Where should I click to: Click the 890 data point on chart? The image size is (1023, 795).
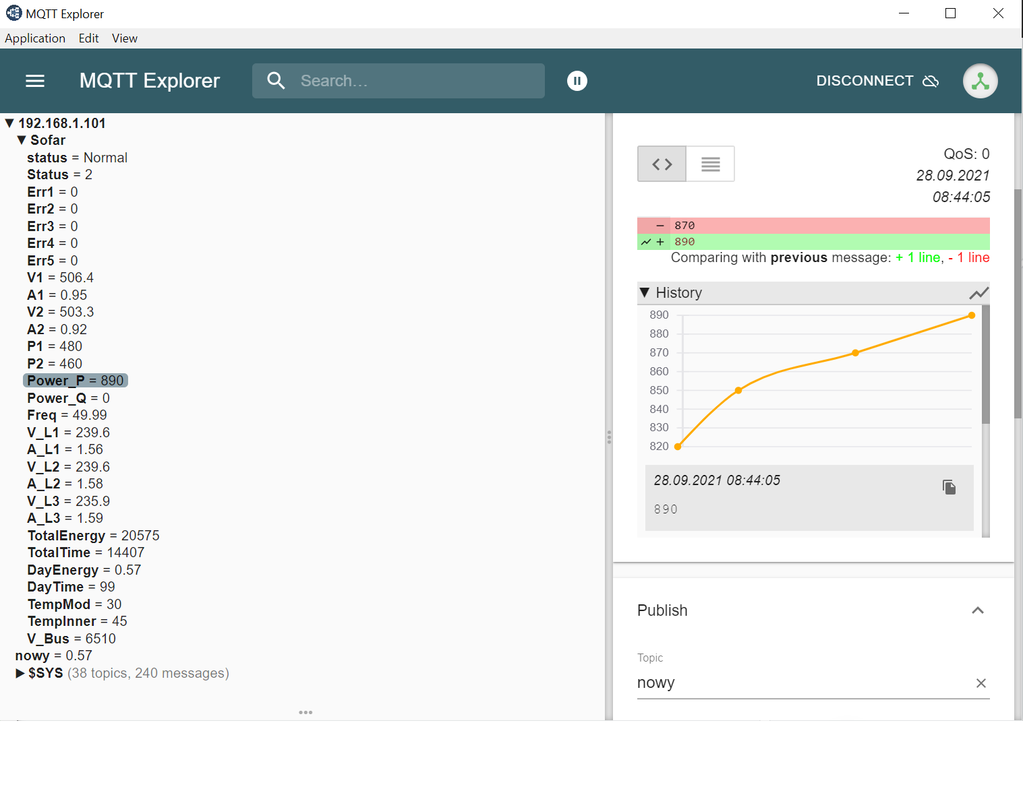[x=971, y=315]
